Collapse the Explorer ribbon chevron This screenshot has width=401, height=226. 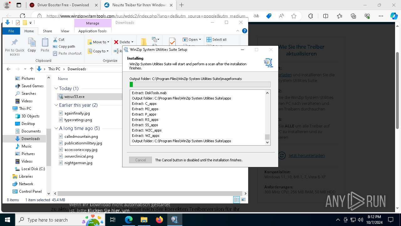pyautogui.click(x=238, y=31)
